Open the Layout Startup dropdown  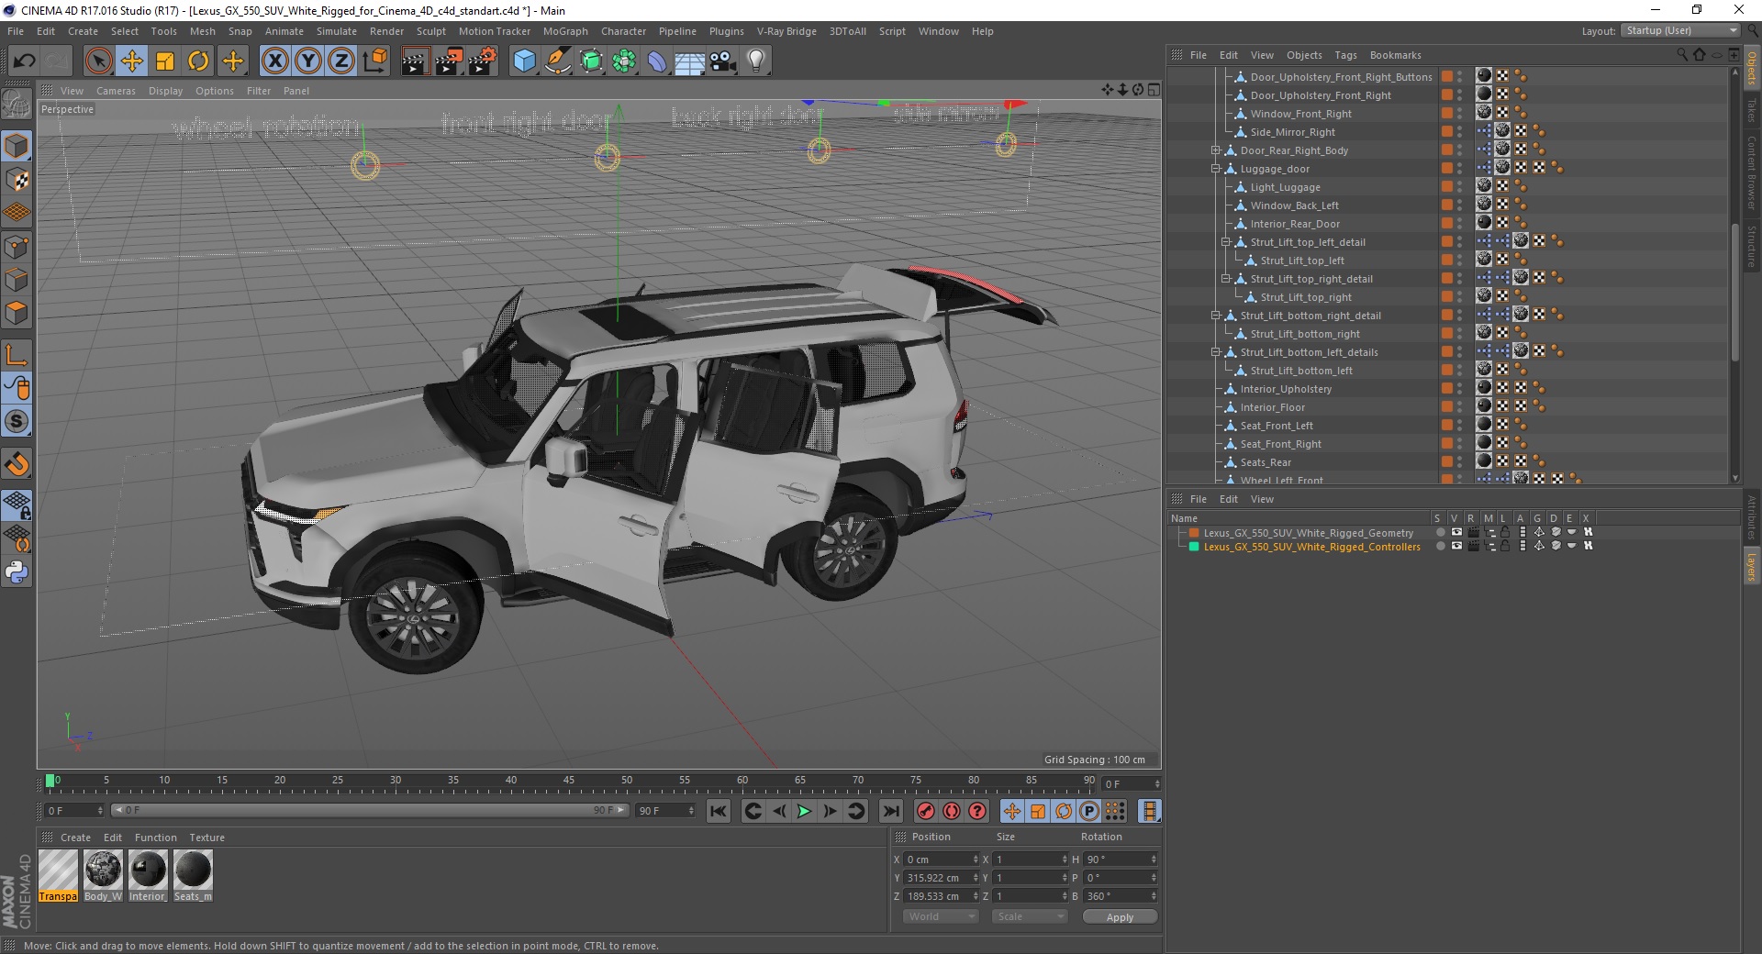click(x=1680, y=30)
